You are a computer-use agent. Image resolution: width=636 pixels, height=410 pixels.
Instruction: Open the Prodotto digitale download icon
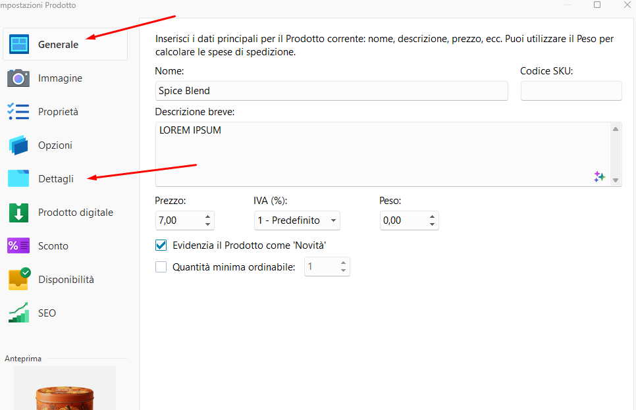click(18, 213)
